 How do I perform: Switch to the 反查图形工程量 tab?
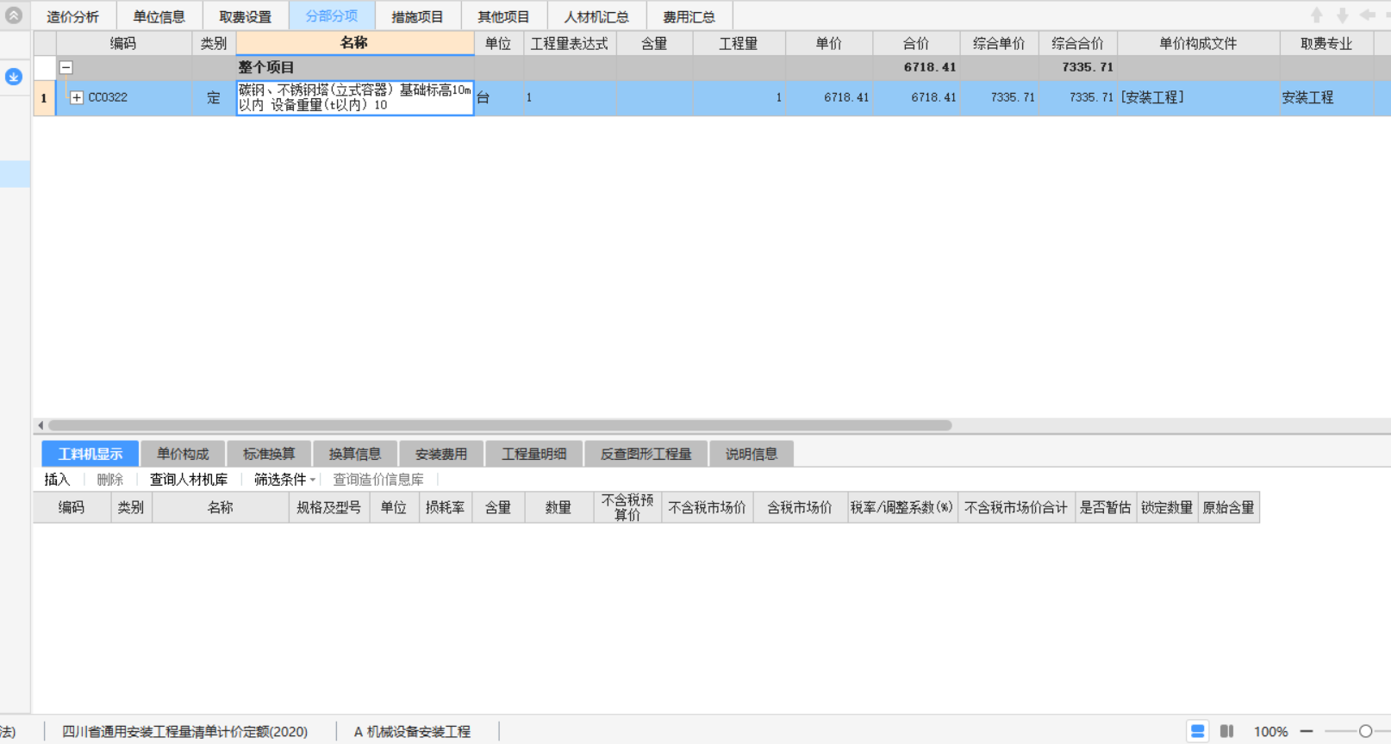point(646,454)
